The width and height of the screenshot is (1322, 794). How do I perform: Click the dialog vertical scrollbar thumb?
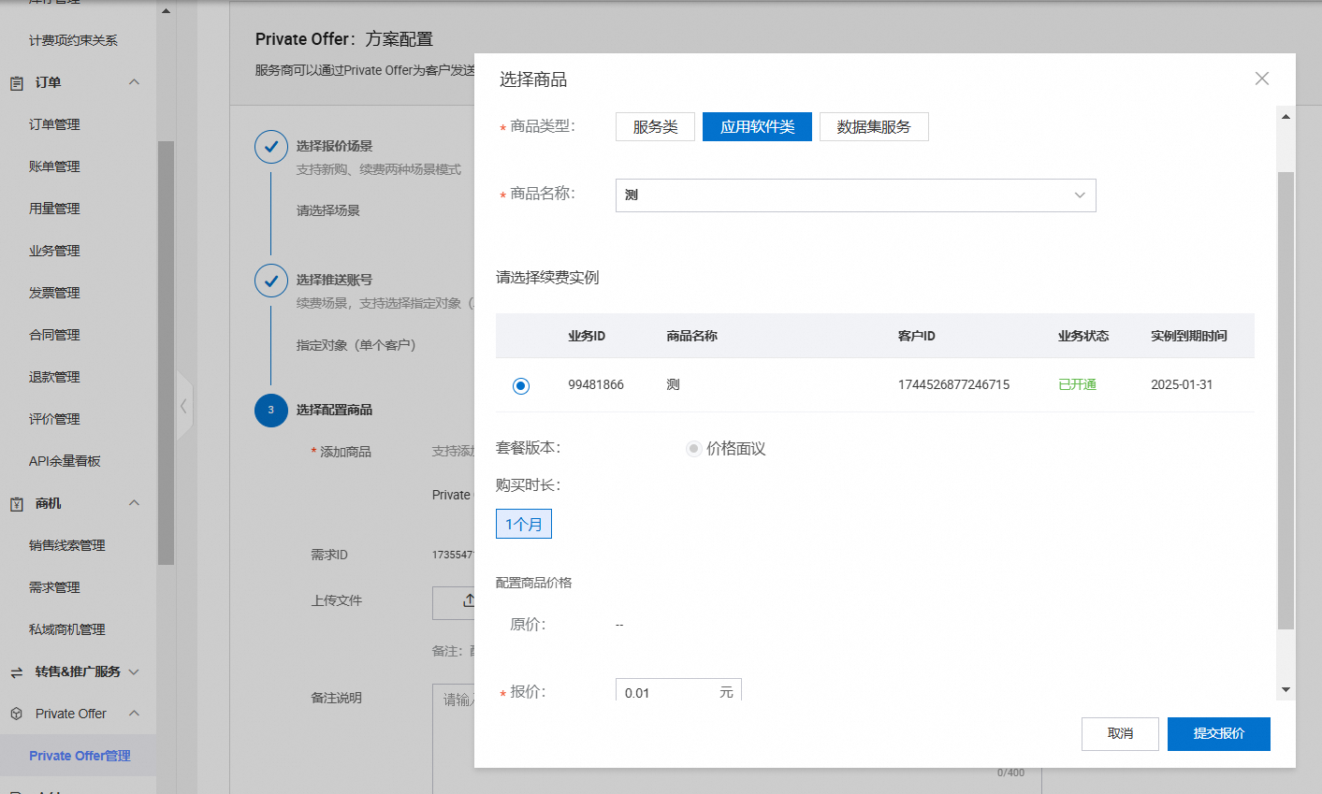tap(1286, 400)
